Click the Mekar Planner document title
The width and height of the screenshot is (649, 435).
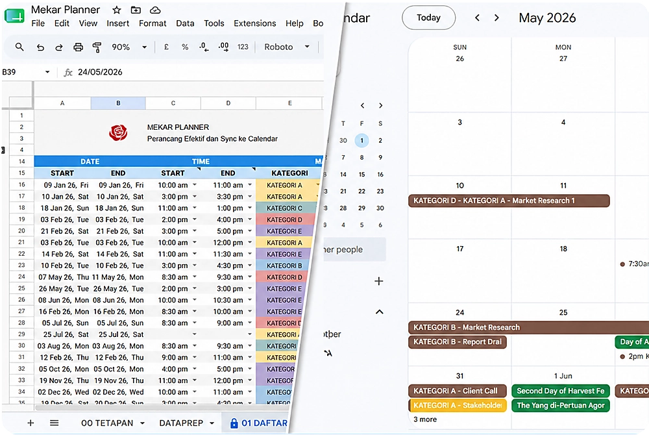coord(66,10)
